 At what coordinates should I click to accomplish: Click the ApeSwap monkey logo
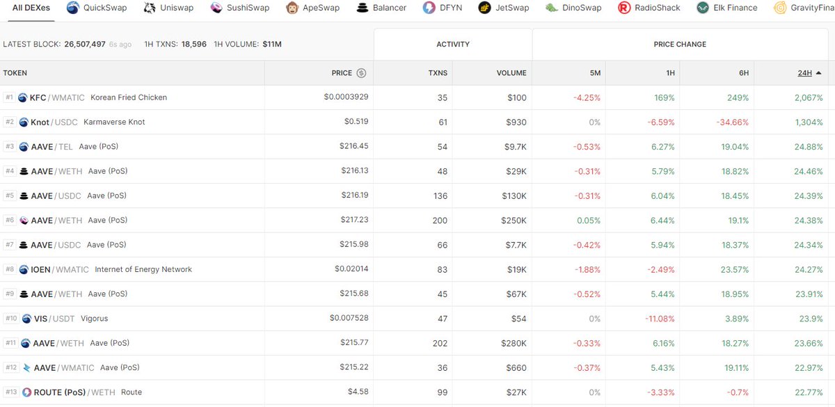pyautogui.click(x=292, y=8)
